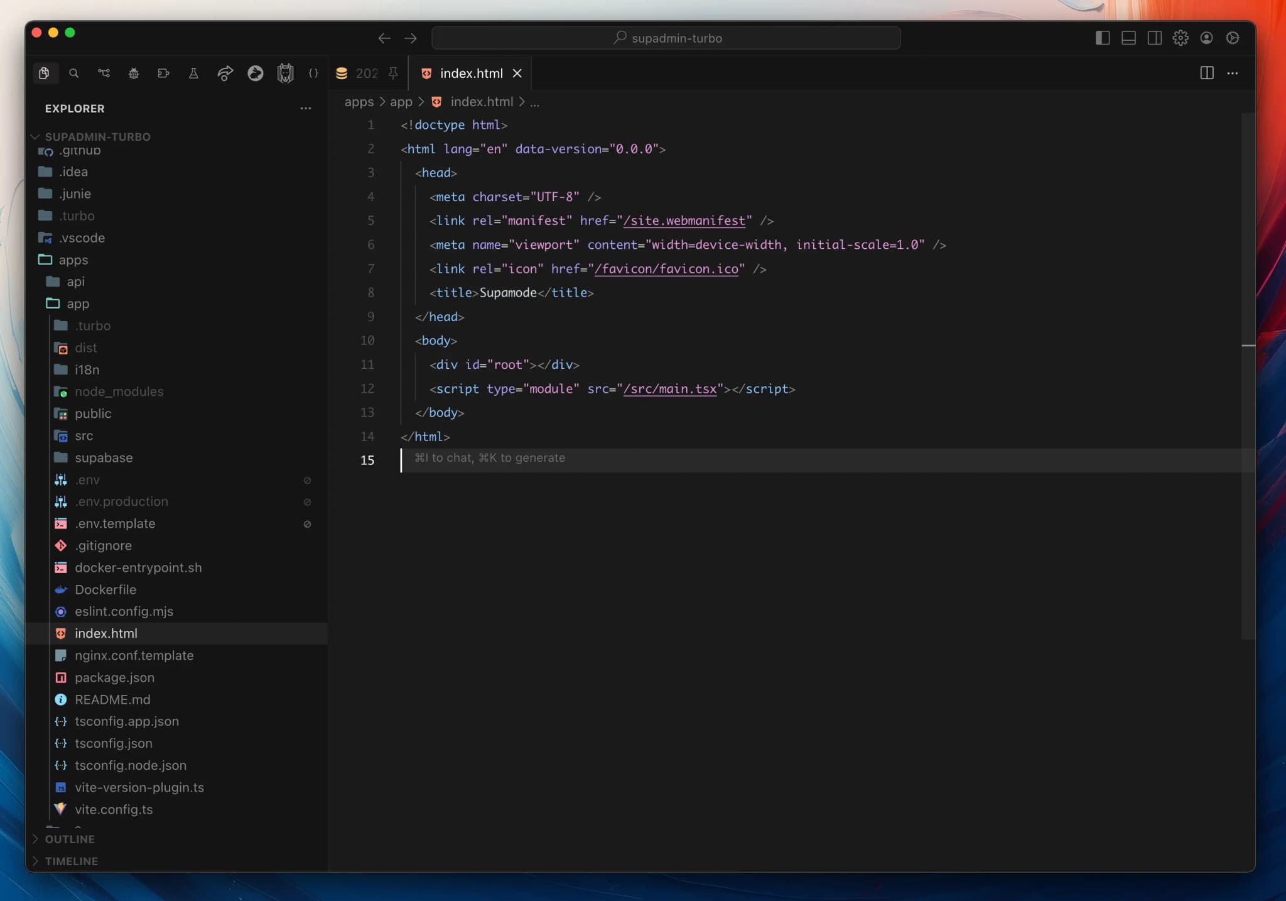The height and width of the screenshot is (901, 1286).
Task: Toggle primary sidebar visibility
Action: point(1103,38)
